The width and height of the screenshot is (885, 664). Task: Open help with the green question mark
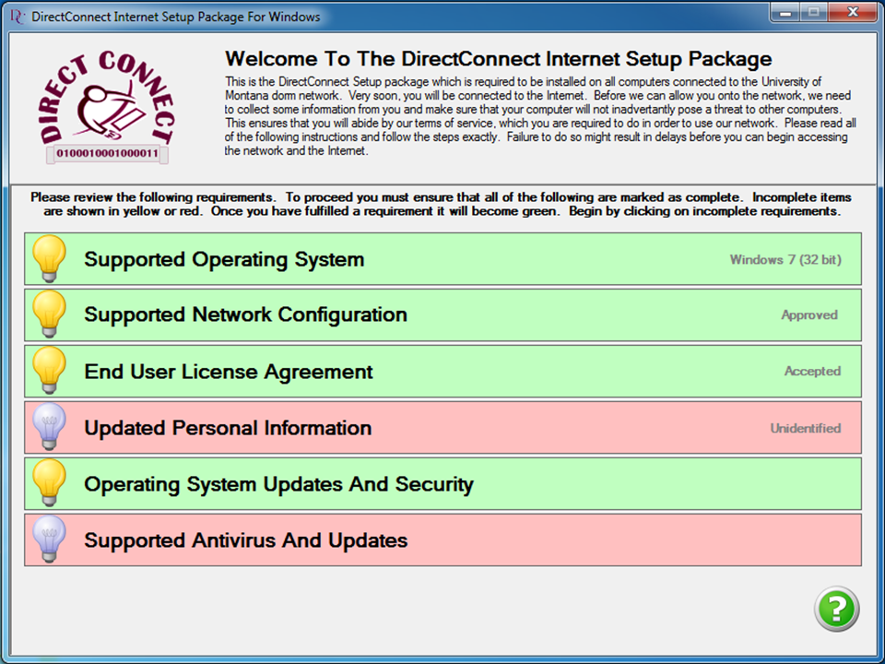point(836,609)
